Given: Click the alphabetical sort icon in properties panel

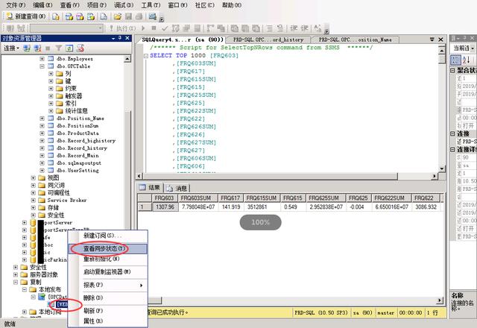Looking at the screenshot, I should click(466, 60).
